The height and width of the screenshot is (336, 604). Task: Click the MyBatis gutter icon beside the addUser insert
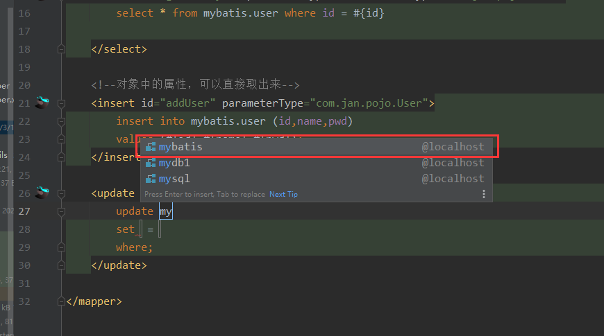pos(43,103)
